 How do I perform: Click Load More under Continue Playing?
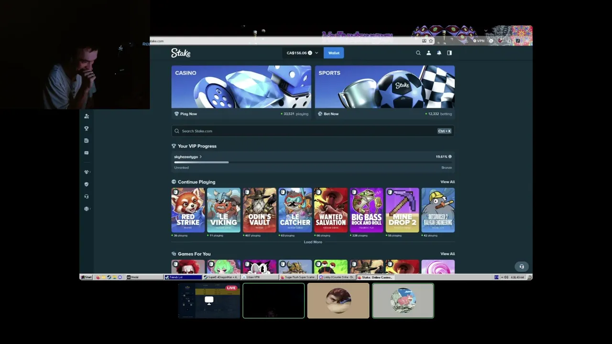(x=313, y=242)
